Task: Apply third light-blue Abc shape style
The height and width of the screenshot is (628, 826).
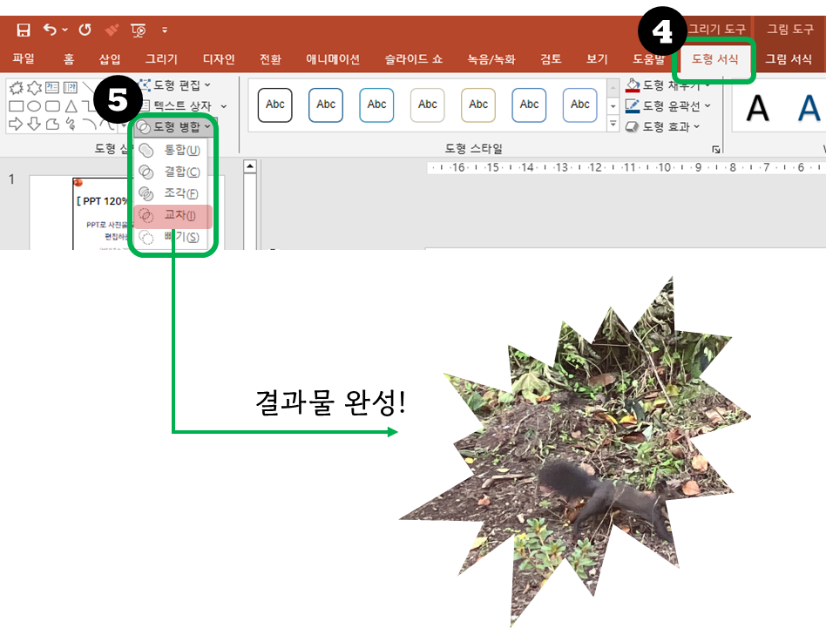Action: point(376,105)
